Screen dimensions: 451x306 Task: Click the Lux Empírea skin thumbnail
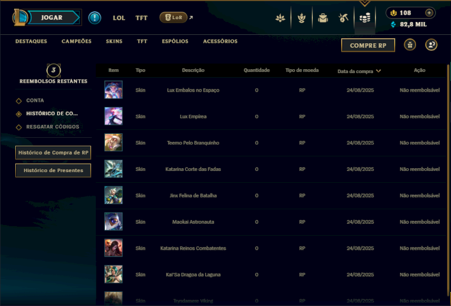pyautogui.click(x=113, y=116)
